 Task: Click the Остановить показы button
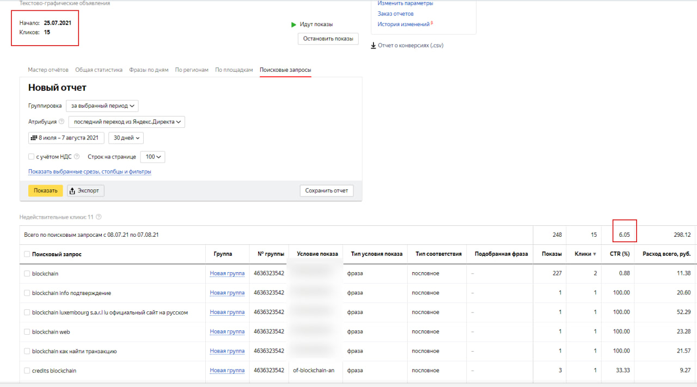click(328, 39)
